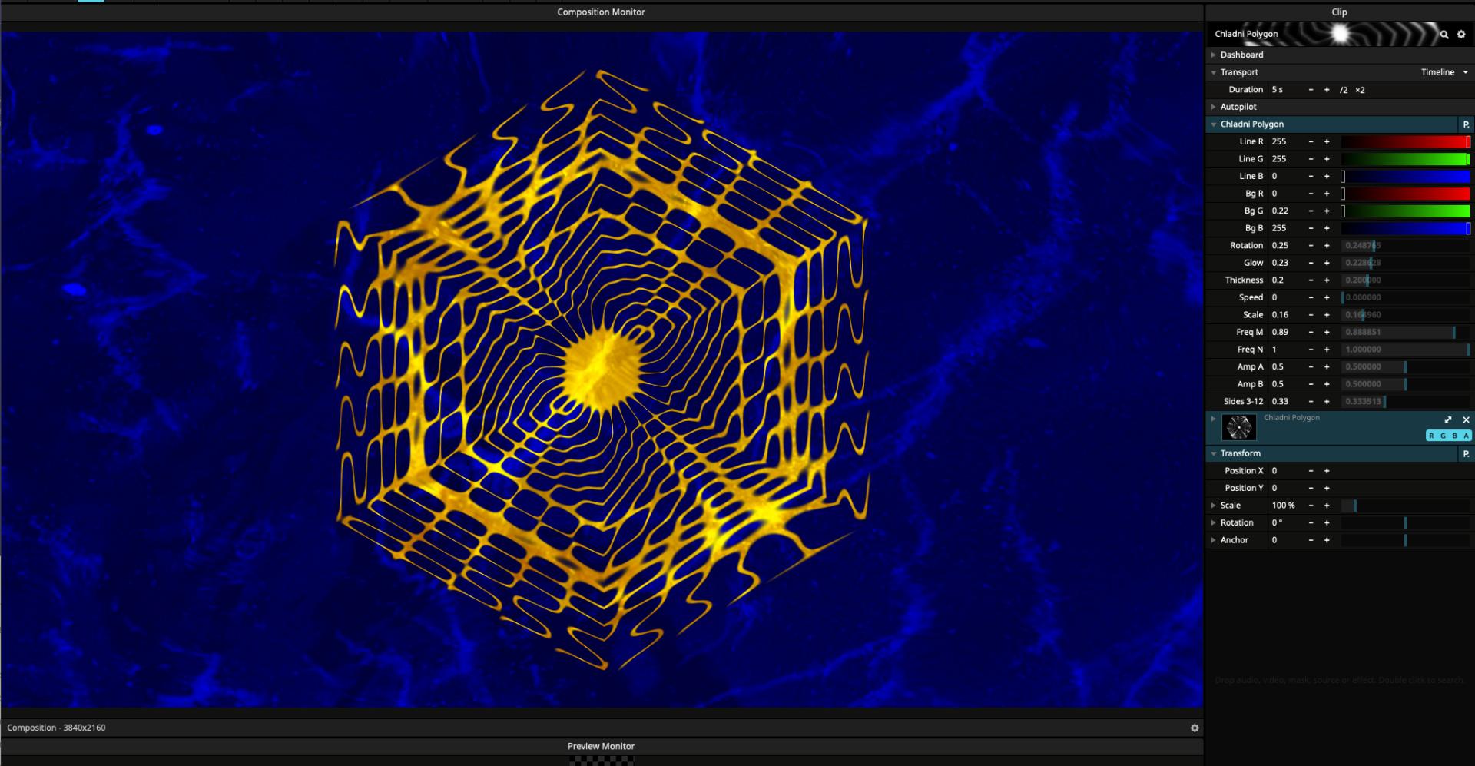
Task: Remove Chladni Polygon source with the X icon
Action: coord(1466,419)
